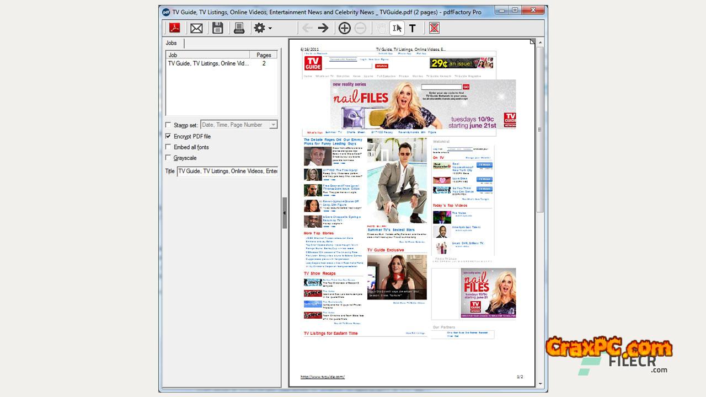Activate the text selection cursor tool

point(397,28)
